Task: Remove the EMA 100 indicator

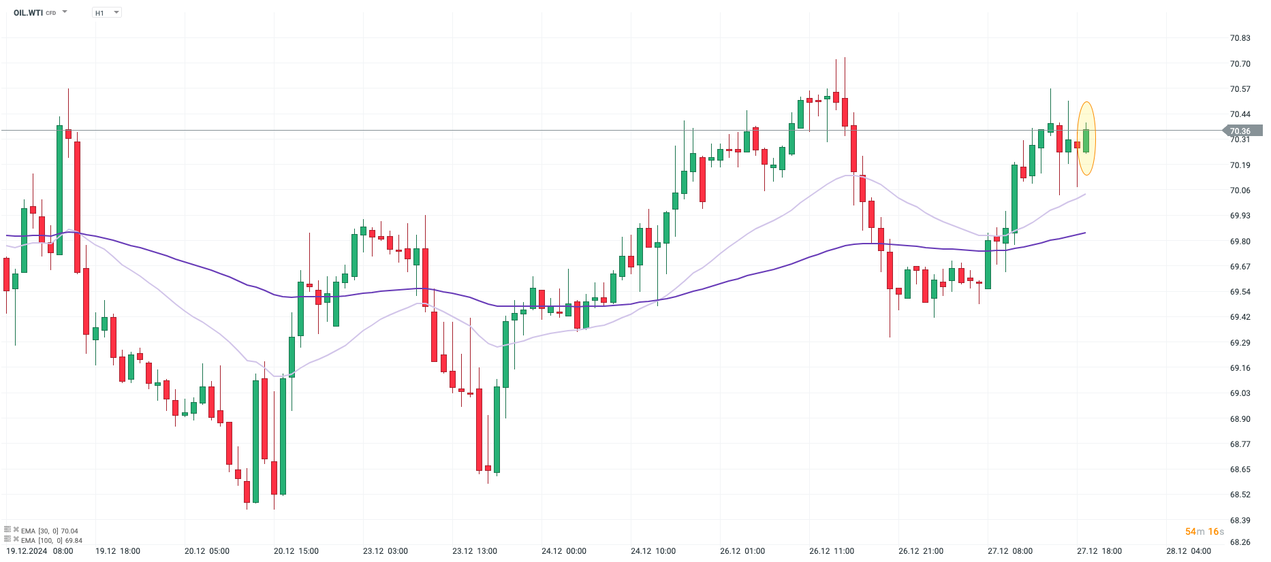Action: click(16, 539)
